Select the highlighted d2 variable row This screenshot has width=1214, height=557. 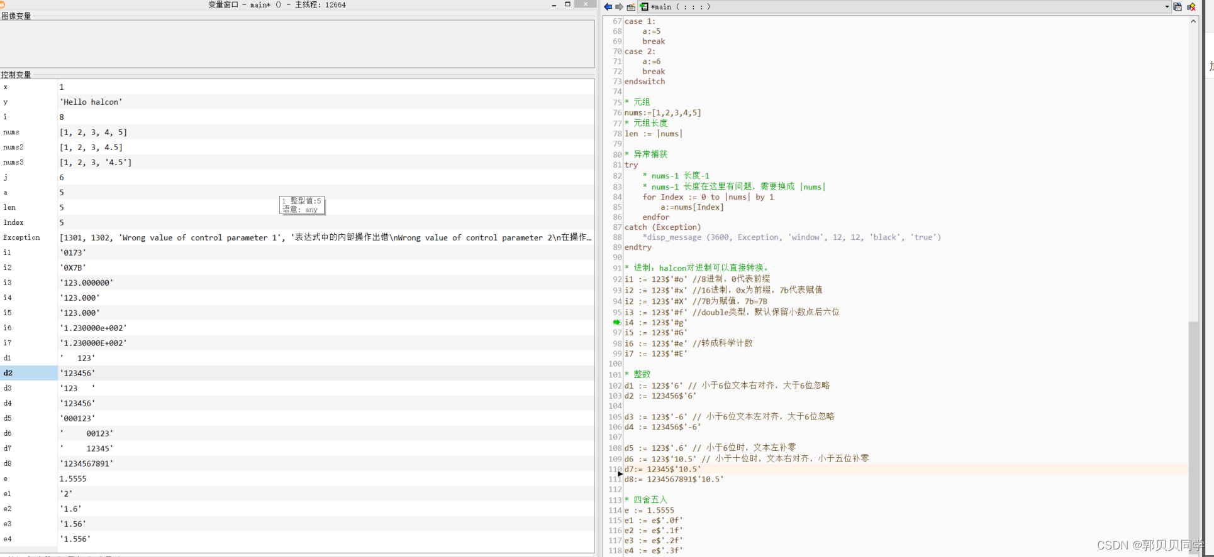click(x=297, y=373)
